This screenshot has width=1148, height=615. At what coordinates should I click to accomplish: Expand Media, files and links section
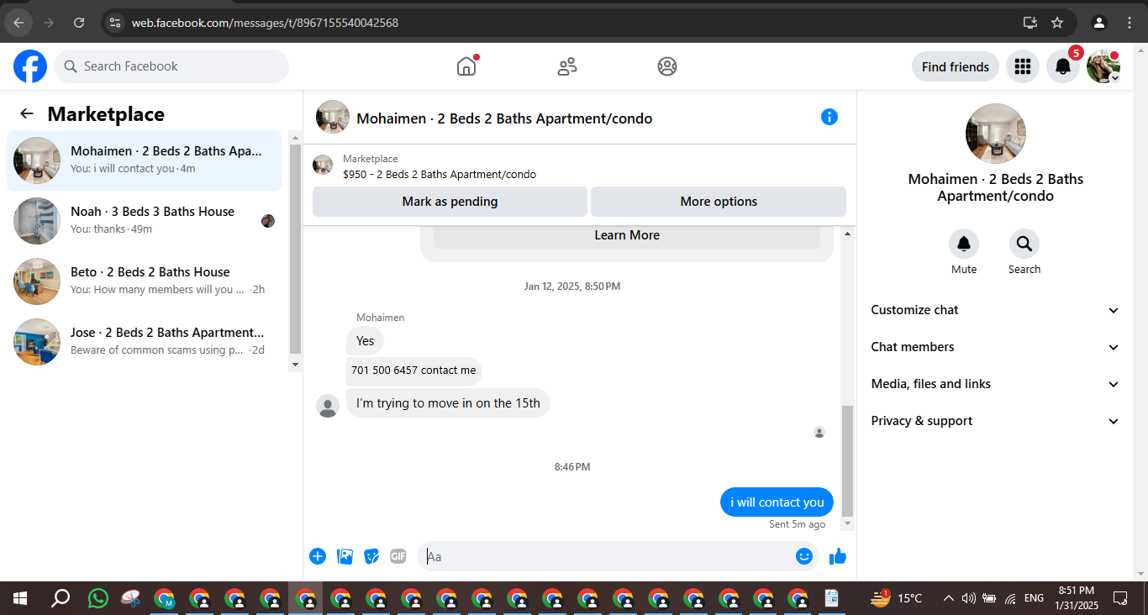pyautogui.click(x=996, y=384)
